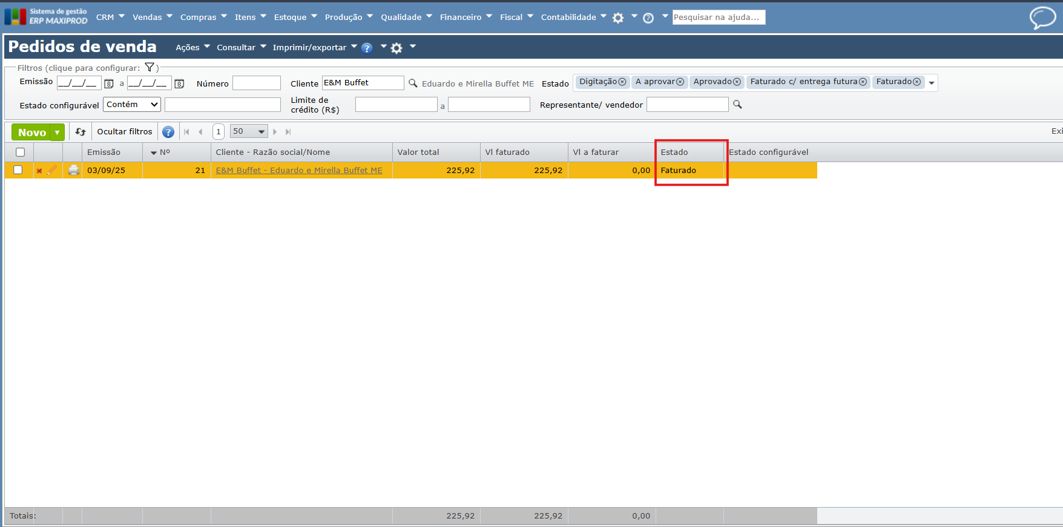
Task: Open the Ações menu
Action: (x=193, y=47)
